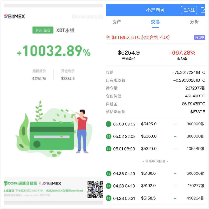Click the 加 icon for 04.28 04:10

(x=108, y=186)
